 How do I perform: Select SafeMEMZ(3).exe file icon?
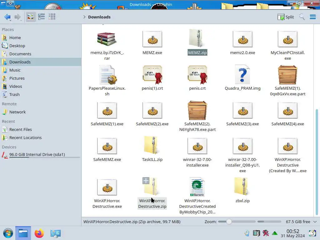[x=242, y=110]
